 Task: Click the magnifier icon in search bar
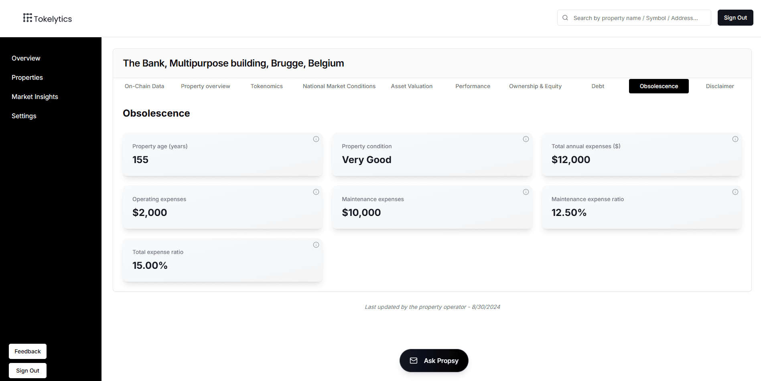[565, 18]
